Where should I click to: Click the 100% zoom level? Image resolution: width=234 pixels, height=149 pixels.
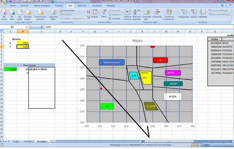click(207, 145)
